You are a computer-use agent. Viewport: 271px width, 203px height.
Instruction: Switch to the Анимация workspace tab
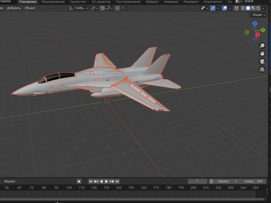click(x=171, y=2)
